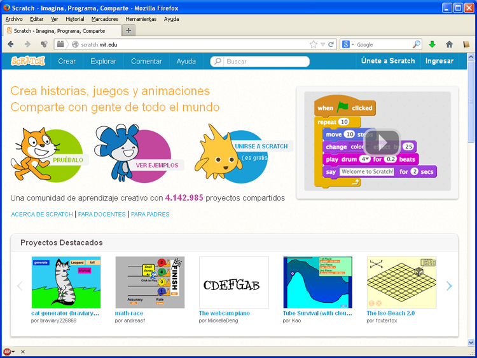
Task: Click the Firefox forward arrow
Action: pos(27,44)
